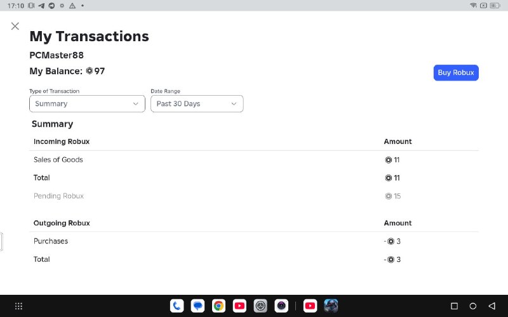
Task: Click the Robux icon in the Incoming Total row
Action: tap(389, 178)
